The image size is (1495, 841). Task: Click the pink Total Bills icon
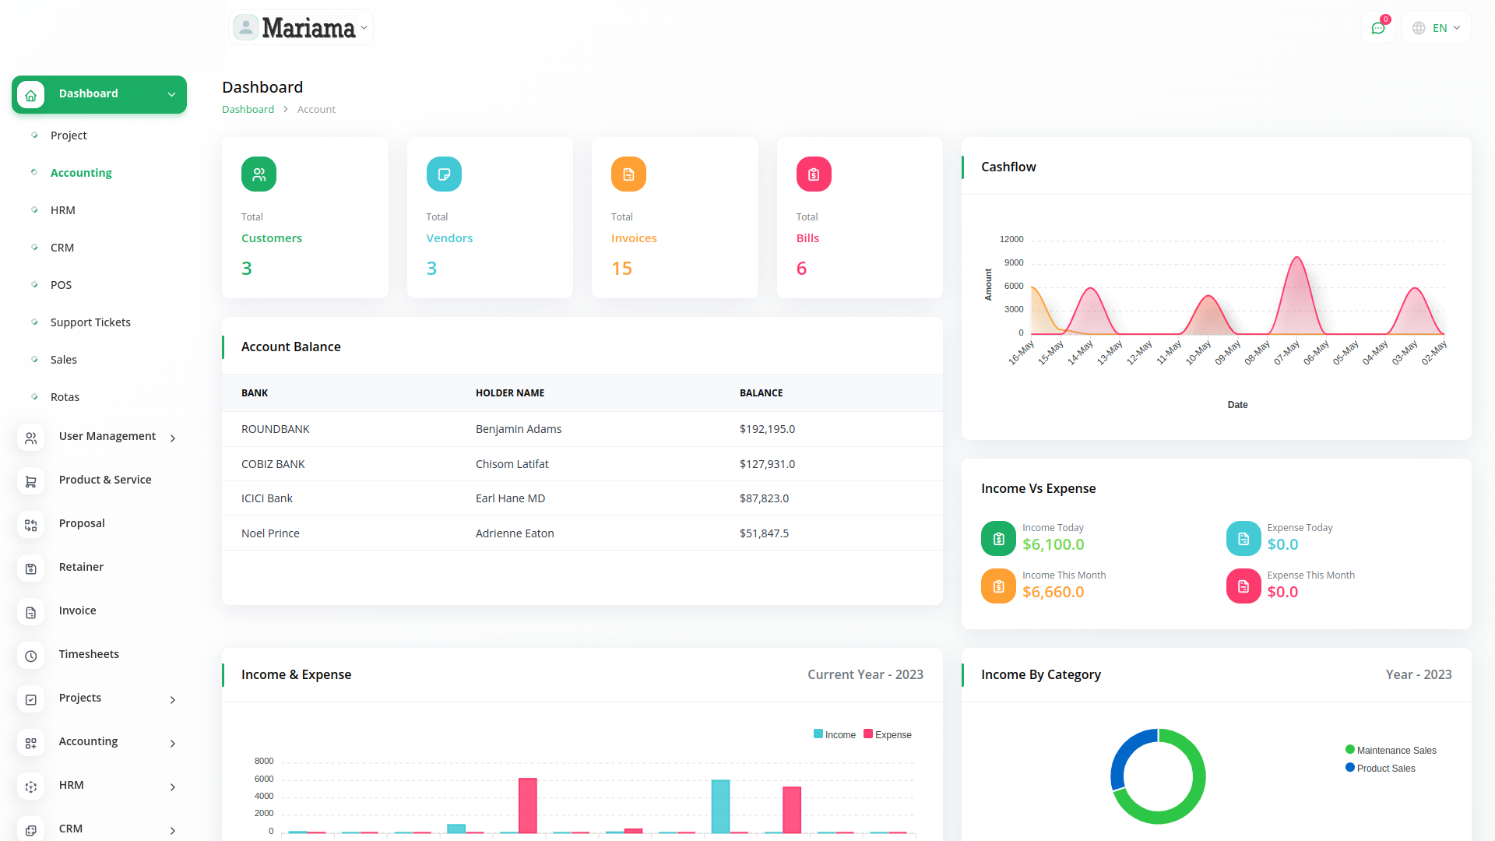pos(814,174)
